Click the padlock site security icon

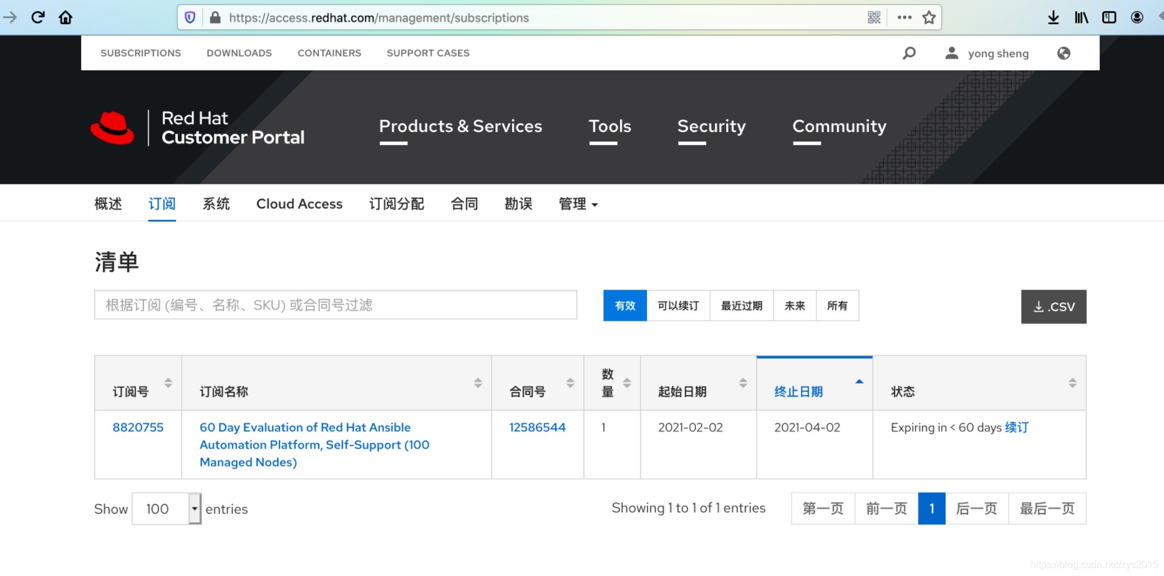[215, 17]
